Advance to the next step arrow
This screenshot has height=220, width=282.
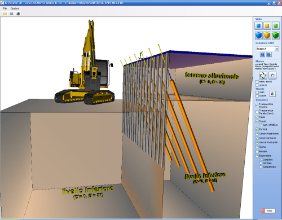(x=269, y=55)
